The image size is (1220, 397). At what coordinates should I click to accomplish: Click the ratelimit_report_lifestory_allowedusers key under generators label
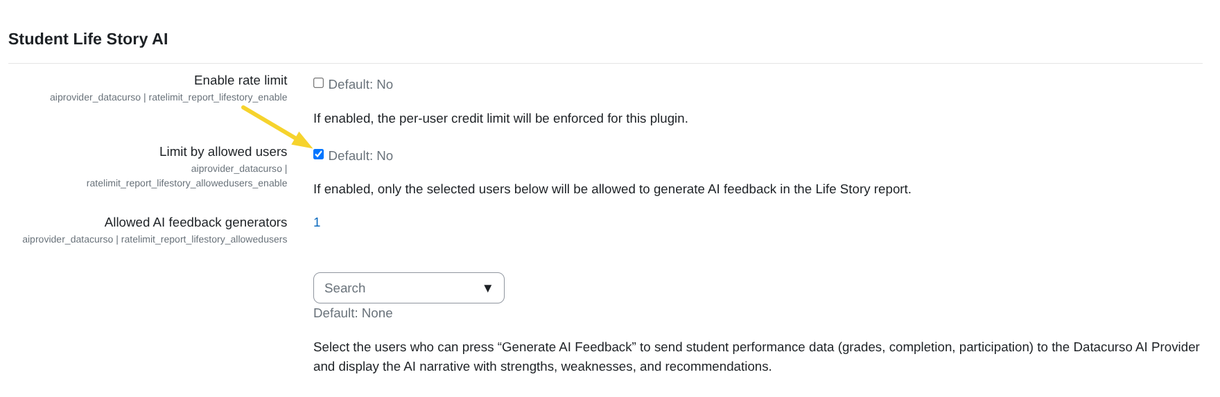pos(204,240)
